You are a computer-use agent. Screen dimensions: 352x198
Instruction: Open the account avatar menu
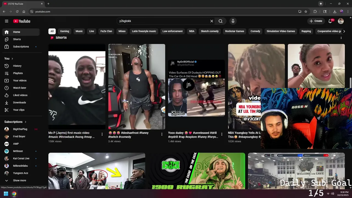tap(341, 21)
